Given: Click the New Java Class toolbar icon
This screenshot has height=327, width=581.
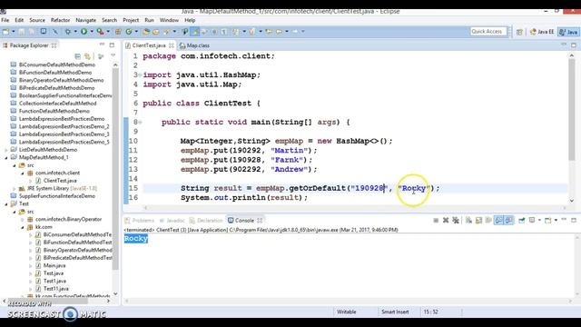Looking at the screenshot, I should click(x=129, y=32).
